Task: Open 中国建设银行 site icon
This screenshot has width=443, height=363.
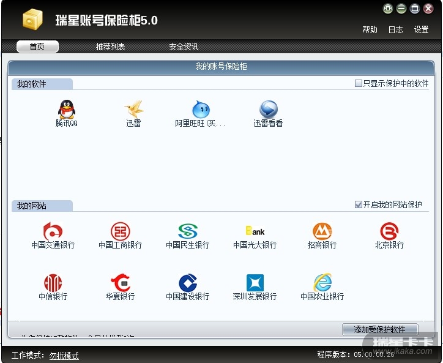Action: pos(188,283)
